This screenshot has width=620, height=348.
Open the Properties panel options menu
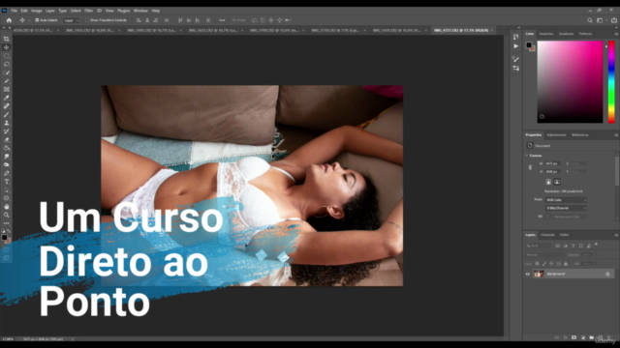click(x=616, y=135)
